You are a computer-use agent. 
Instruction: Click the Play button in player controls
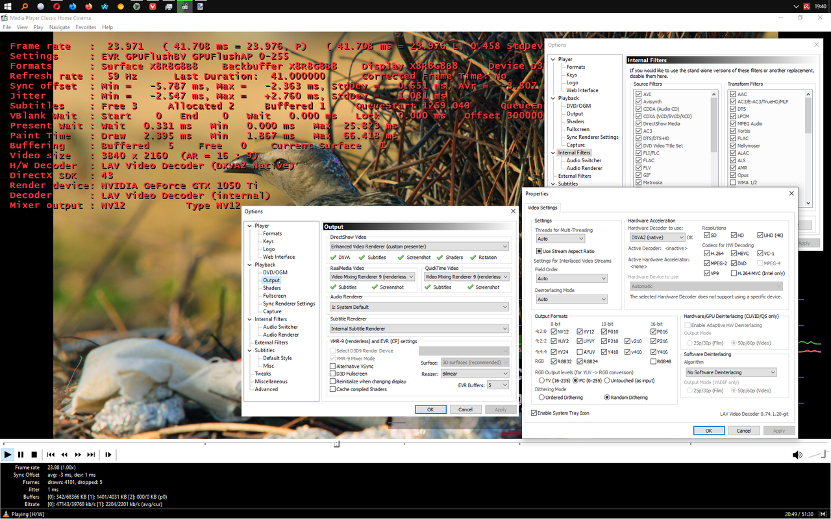pos(8,455)
